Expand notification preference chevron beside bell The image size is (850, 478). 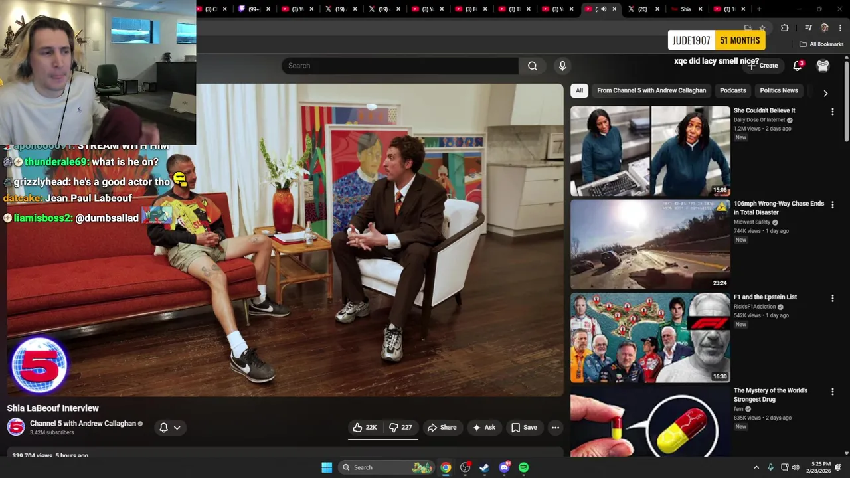tap(177, 428)
